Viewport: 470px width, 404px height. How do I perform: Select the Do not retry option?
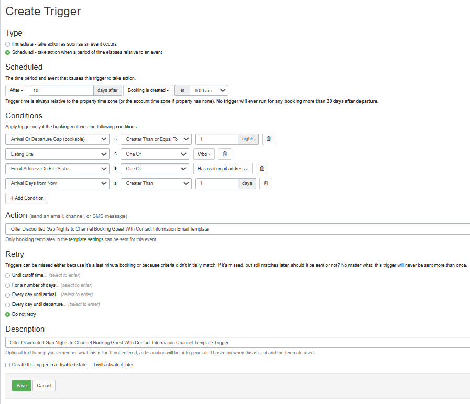coord(8,315)
